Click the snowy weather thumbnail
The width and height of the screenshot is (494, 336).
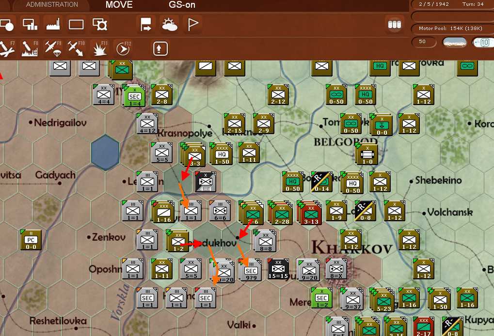[x=454, y=42]
